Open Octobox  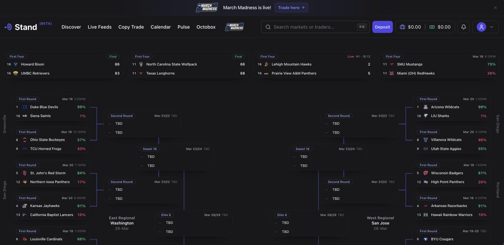(206, 27)
